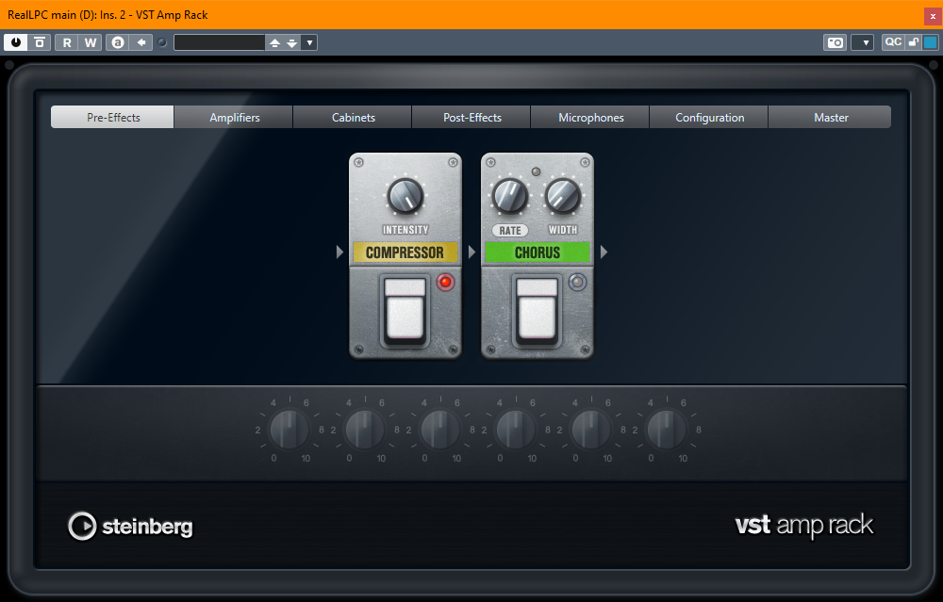Image resolution: width=943 pixels, height=602 pixels.
Task: Load the previous preset with the up arrow
Action: [x=274, y=42]
